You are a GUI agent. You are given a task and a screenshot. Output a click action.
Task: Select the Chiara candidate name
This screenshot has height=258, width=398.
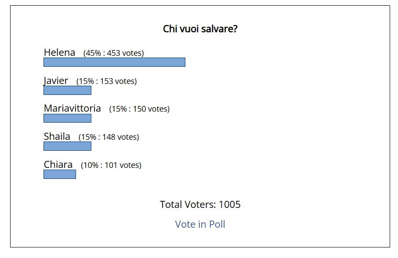pyautogui.click(x=58, y=164)
